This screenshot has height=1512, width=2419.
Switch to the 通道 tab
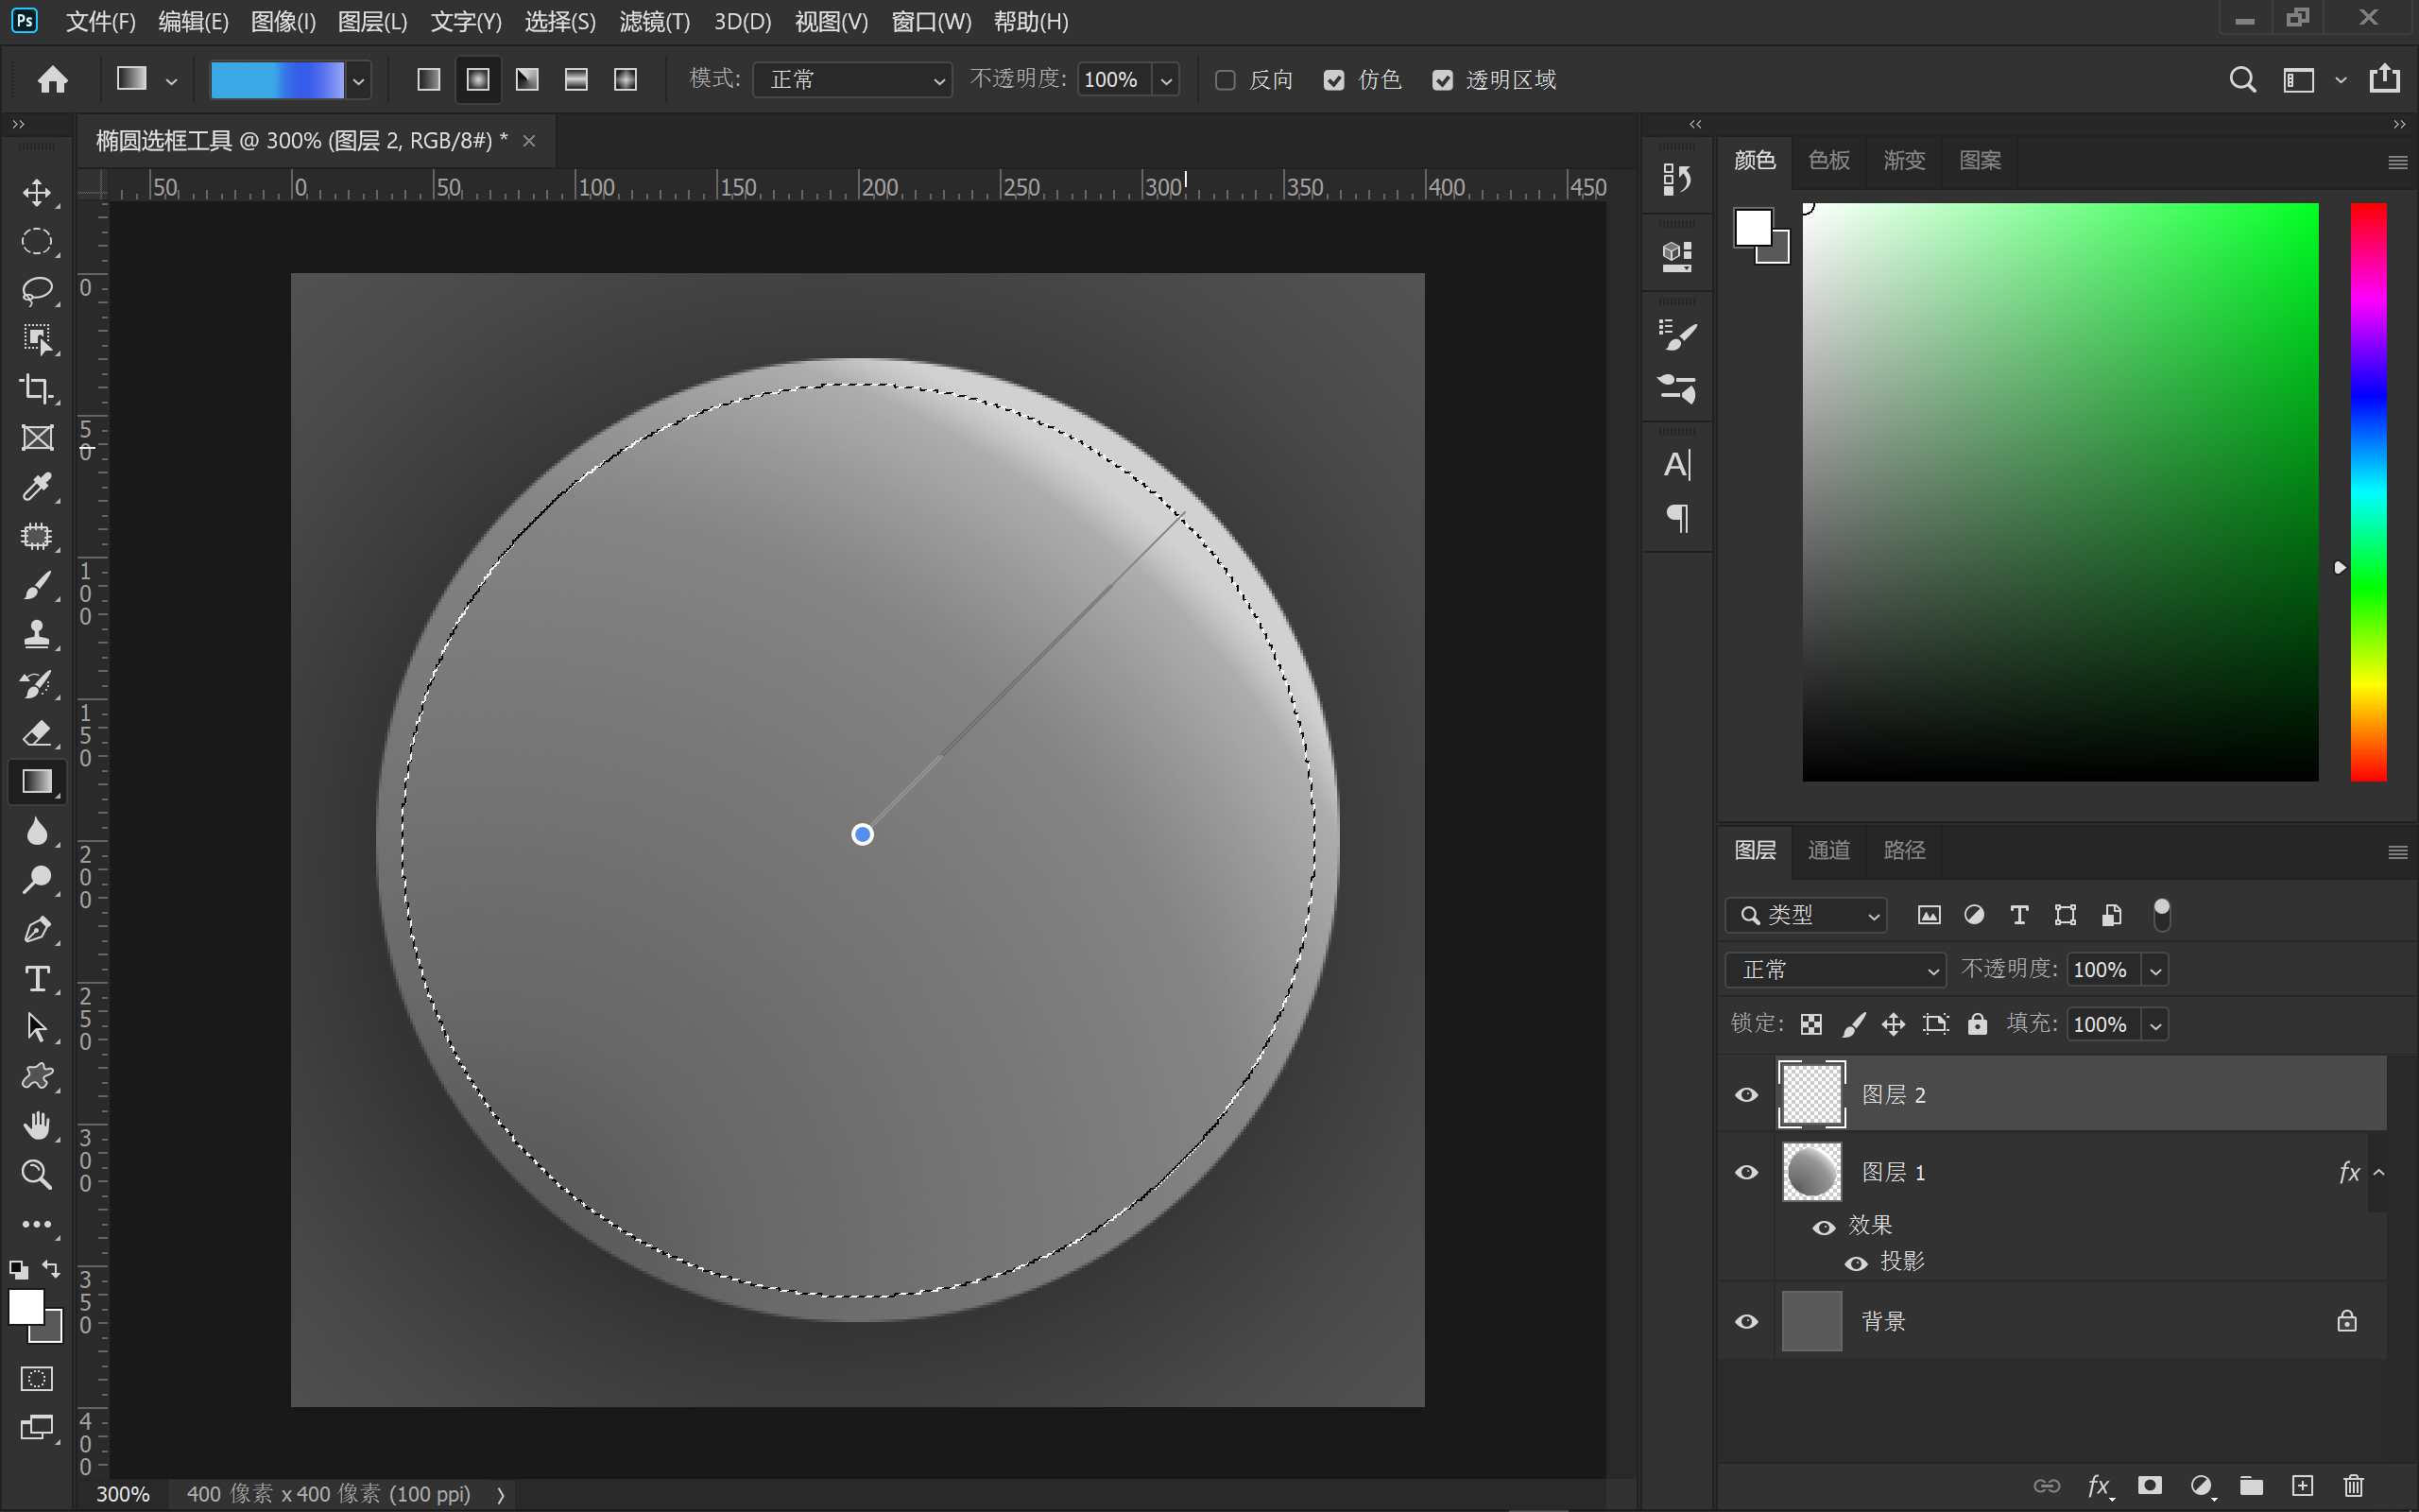[x=1828, y=850]
